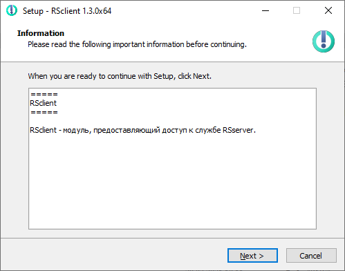Click the word "RSserver" in the readme text
This screenshot has height=271, width=345.
point(238,130)
